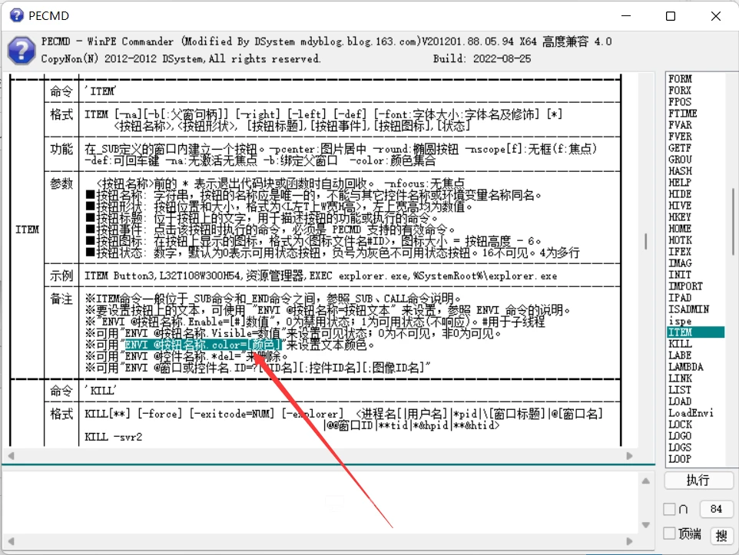
Task: Select FPOS in the command list
Action: pyautogui.click(x=680, y=102)
